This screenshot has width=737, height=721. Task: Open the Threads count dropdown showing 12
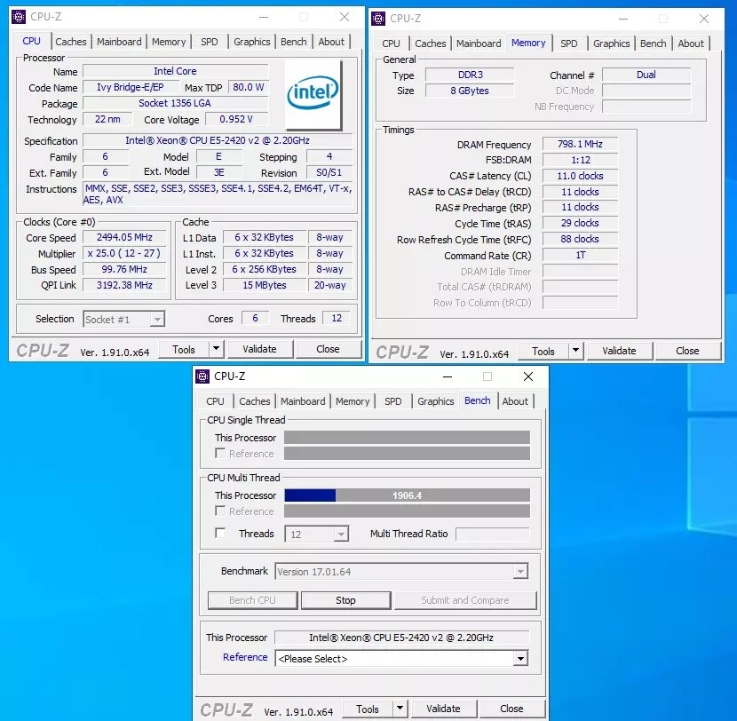[x=341, y=534]
